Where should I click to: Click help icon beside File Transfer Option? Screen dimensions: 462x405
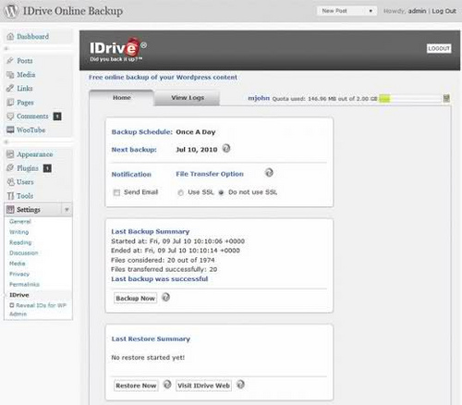click(269, 173)
